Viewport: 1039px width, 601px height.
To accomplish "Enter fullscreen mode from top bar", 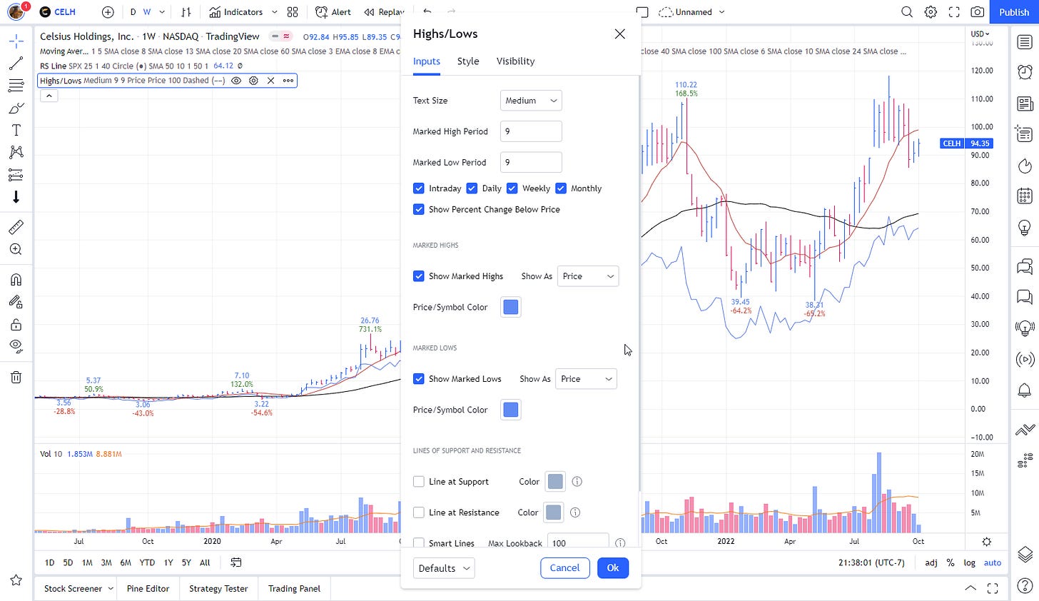I will click(954, 12).
